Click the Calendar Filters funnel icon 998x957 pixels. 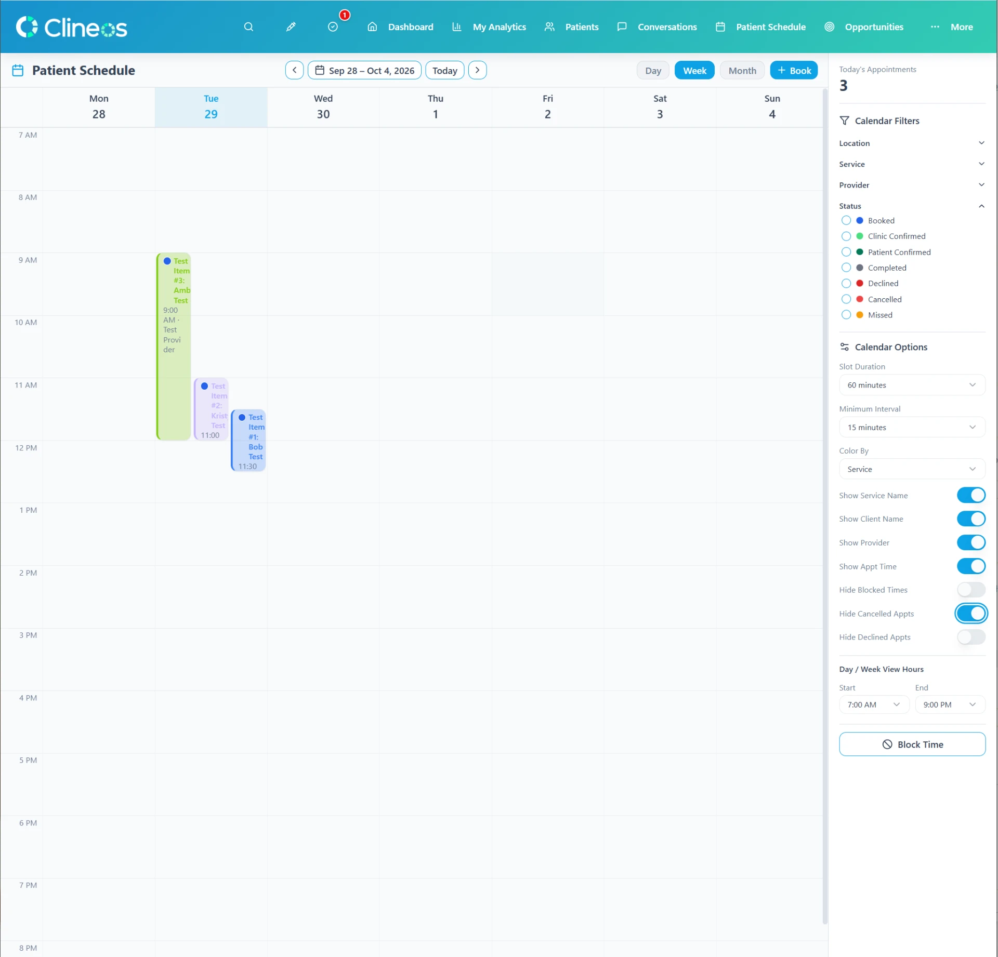point(845,121)
